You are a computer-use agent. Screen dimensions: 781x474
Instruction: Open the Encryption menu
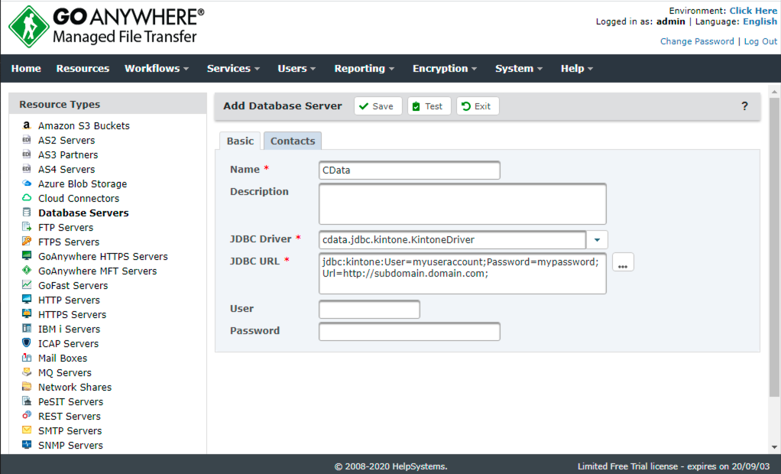point(444,68)
